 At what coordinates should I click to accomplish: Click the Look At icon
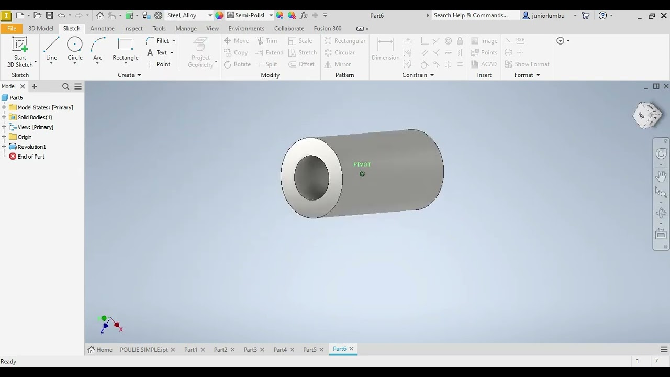tap(661, 235)
